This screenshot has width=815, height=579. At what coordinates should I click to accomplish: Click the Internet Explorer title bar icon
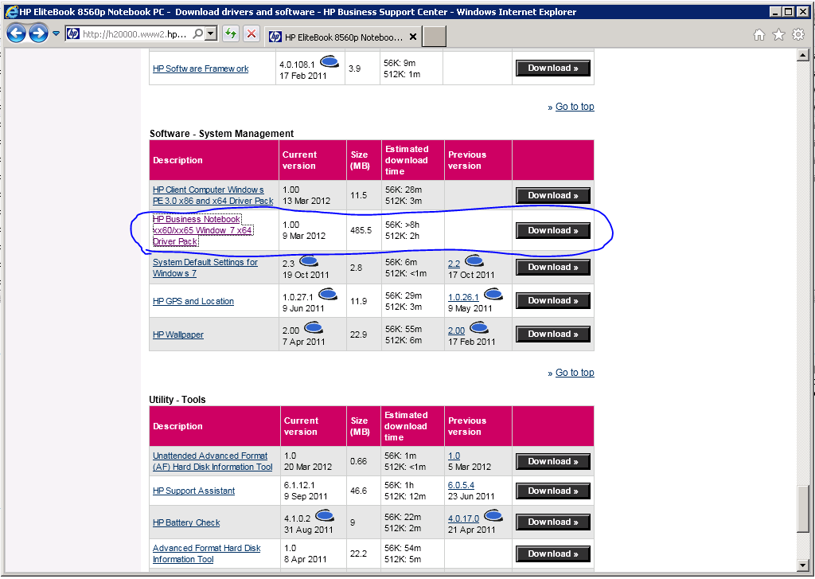pyautogui.click(x=11, y=11)
